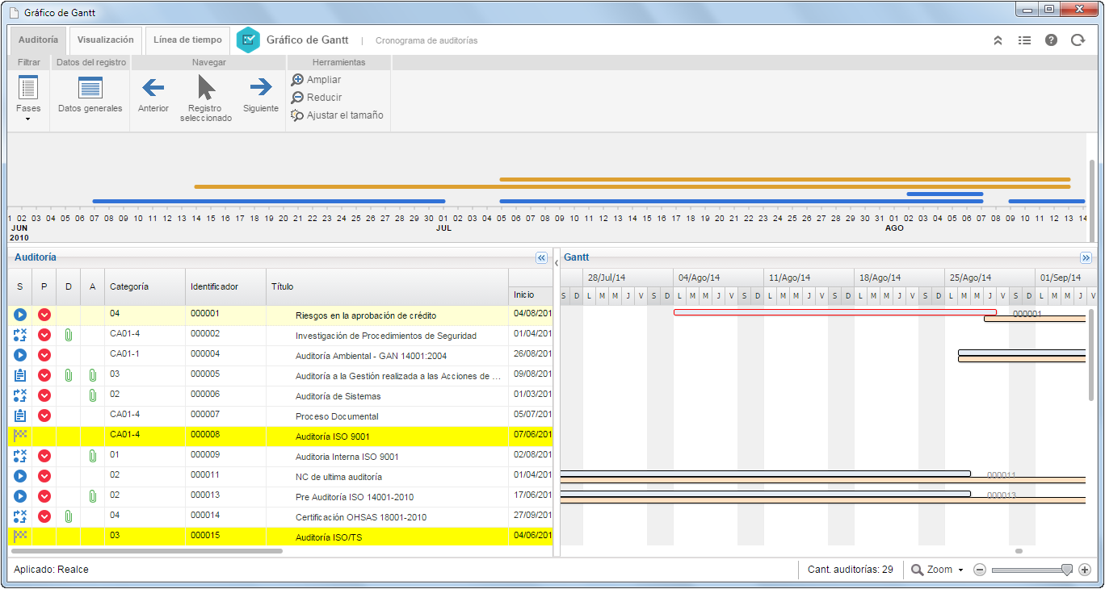Click the refresh icon at top right
This screenshot has width=1105, height=589.
[1078, 40]
